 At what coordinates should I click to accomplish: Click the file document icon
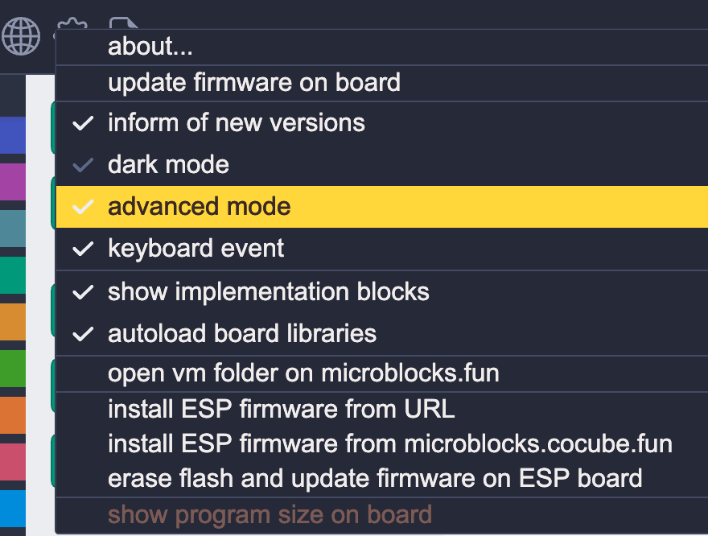click(x=123, y=23)
